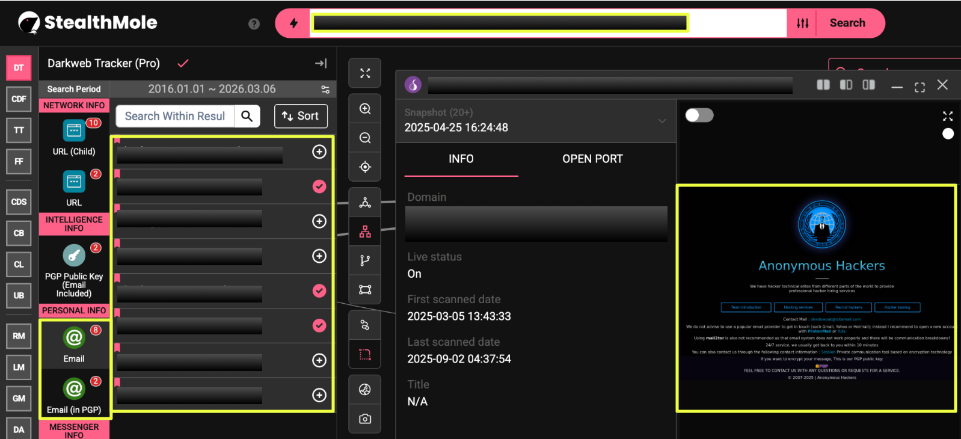Click the fit-to-screen expand arrows icon

coord(365,73)
